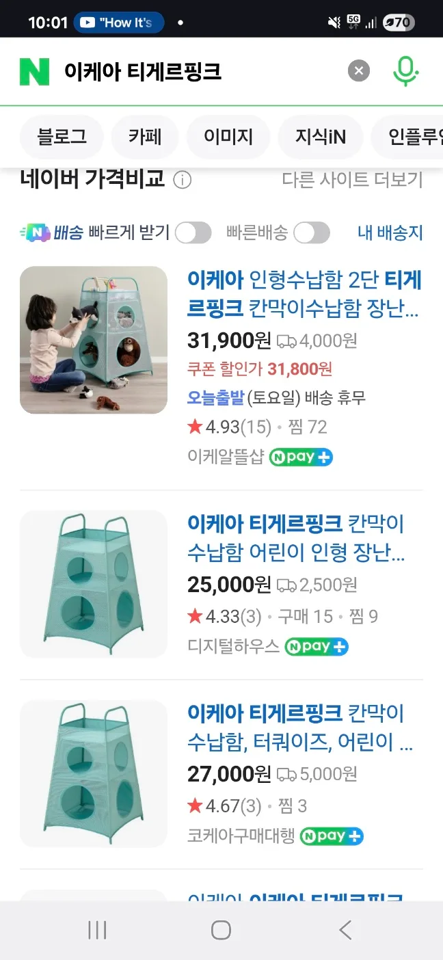Open the Android recent apps button
This screenshot has width=443, height=960.
point(97,930)
